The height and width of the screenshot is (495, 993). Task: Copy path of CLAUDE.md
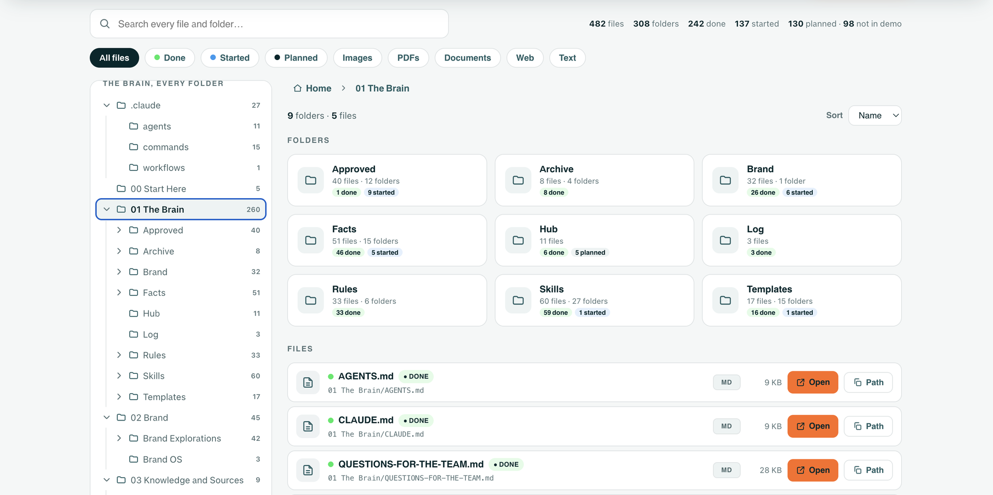868,426
